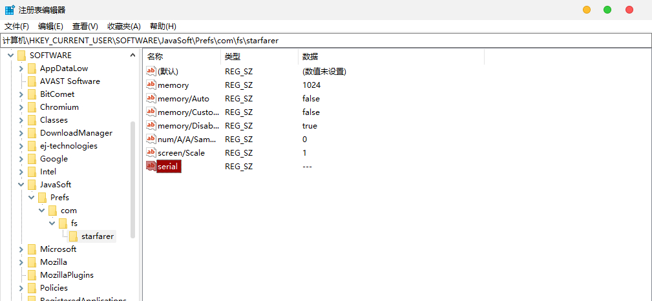The width and height of the screenshot is (652, 301).
Task: Expand the Policies key
Action: point(21,288)
